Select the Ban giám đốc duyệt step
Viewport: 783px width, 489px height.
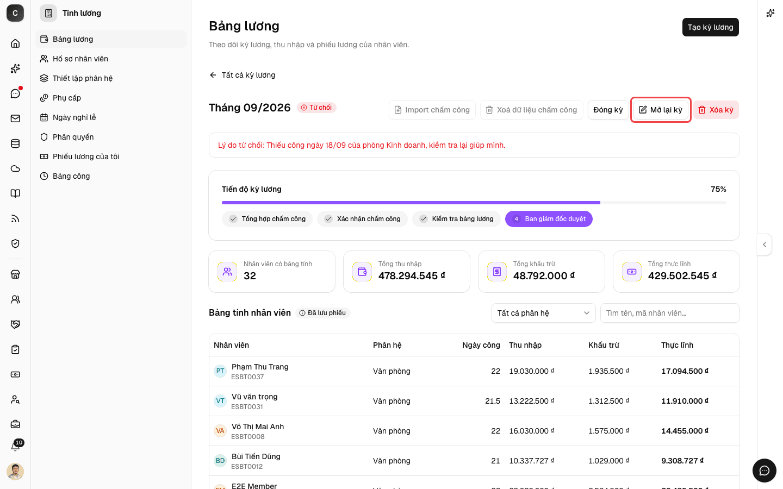[x=549, y=219]
